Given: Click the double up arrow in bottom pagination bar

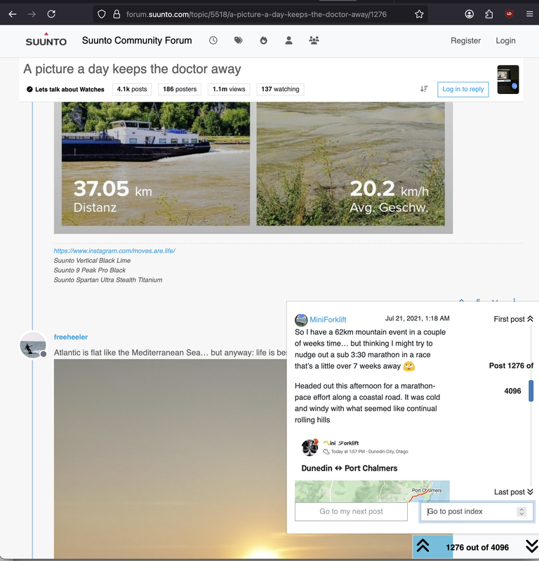Looking at the screenshot, I should (423, 546).
